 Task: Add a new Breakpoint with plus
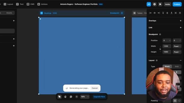coord(122,13)
